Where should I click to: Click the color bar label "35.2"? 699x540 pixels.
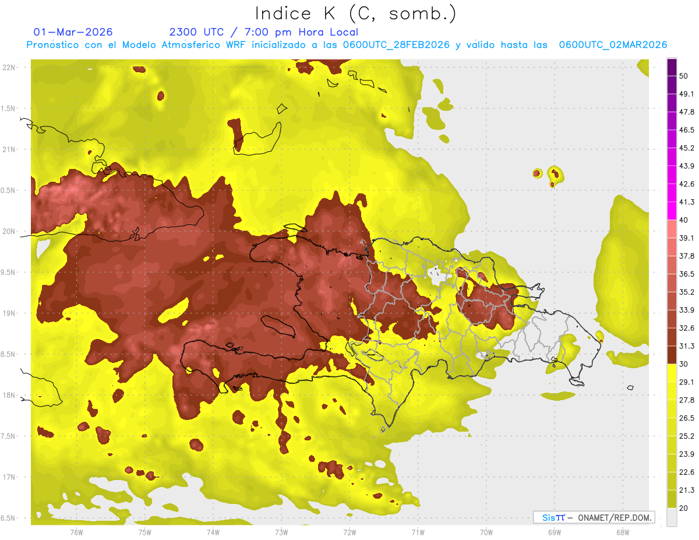click(x=687, y=292)
